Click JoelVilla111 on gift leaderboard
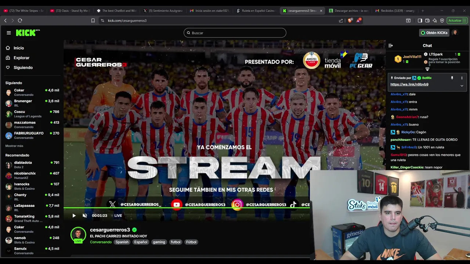 412,57
